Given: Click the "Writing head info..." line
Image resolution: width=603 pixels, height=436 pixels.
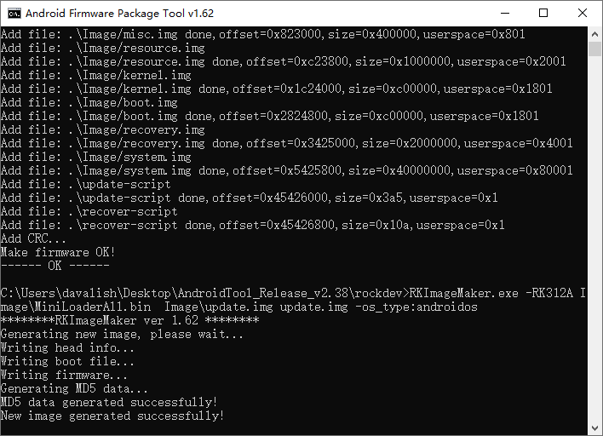Looking at the screenshot, I should pos(67,347).
